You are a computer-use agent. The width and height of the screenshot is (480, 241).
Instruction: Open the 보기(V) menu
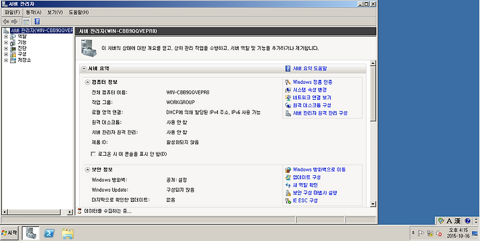55,12
